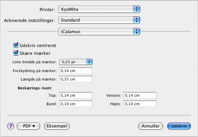Open the Standard presets dropdown
The height and width of the screenshot is (137, 198).
pos(99,20)
